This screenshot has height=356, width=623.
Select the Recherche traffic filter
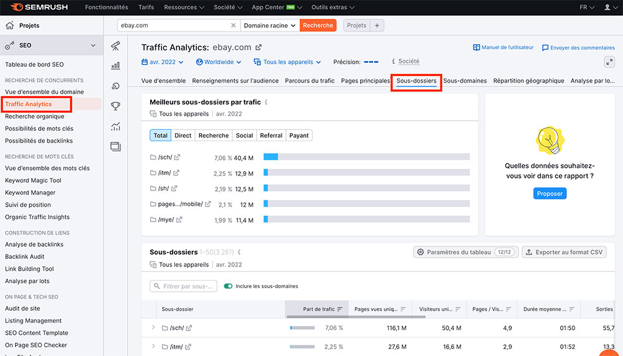pyautogui.click(x=213, y=135)
